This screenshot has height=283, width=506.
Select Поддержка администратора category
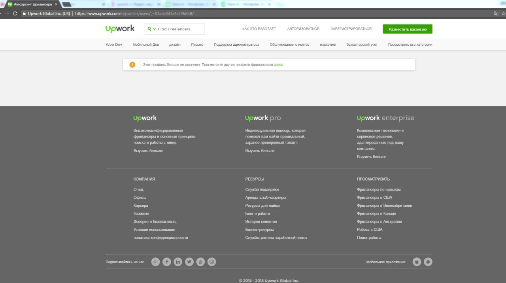(237, 45)
